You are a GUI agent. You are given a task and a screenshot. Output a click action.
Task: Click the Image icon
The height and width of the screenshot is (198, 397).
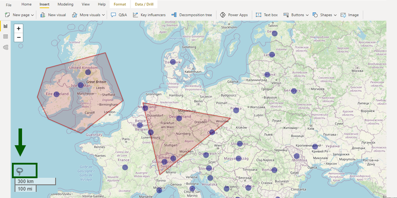(x=343, y=15)
